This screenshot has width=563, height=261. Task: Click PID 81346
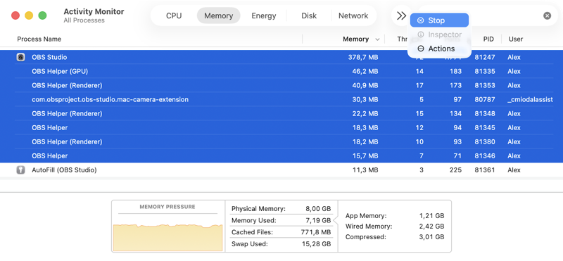point(485,155)
